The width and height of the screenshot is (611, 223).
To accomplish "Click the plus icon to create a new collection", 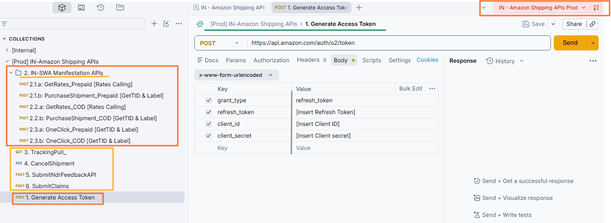I will tap(154, 24).
